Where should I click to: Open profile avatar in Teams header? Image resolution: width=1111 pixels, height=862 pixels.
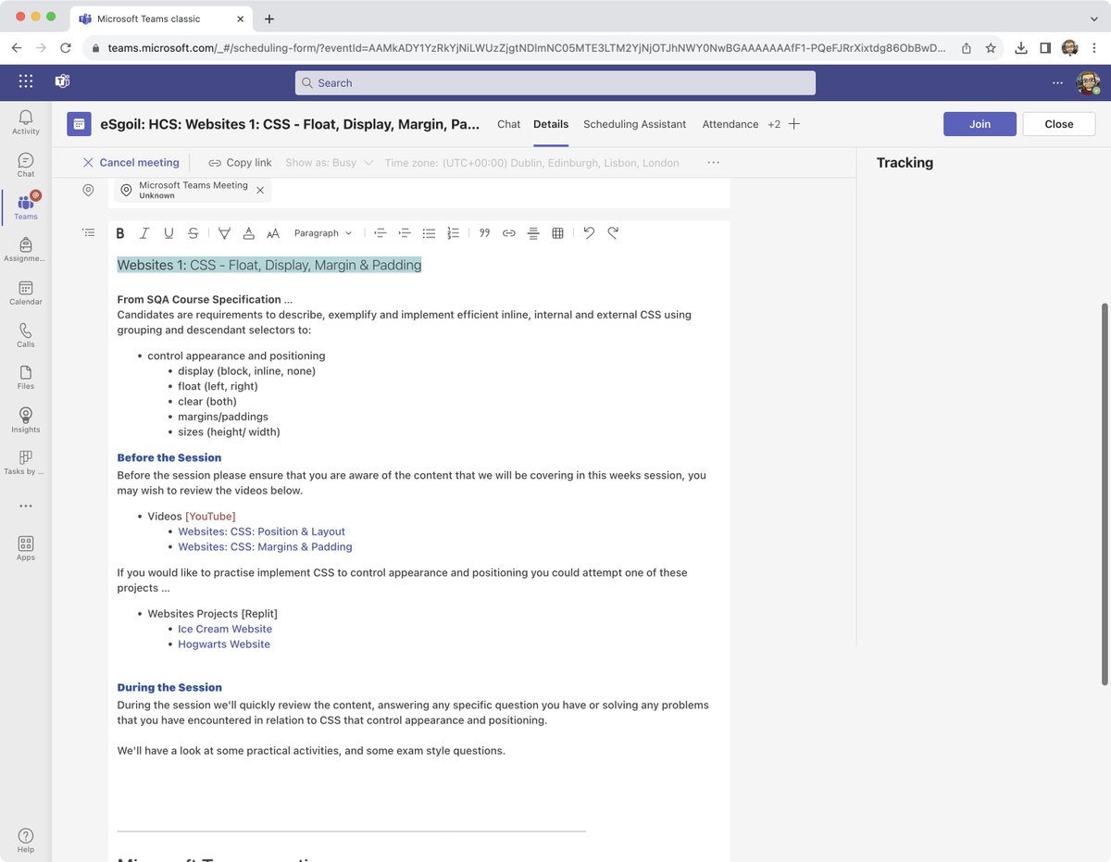tap(1088, 82)
